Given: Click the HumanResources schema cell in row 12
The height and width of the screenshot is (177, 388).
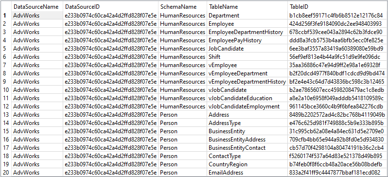Looking at the screenshot, I should (x=183, y=106).
